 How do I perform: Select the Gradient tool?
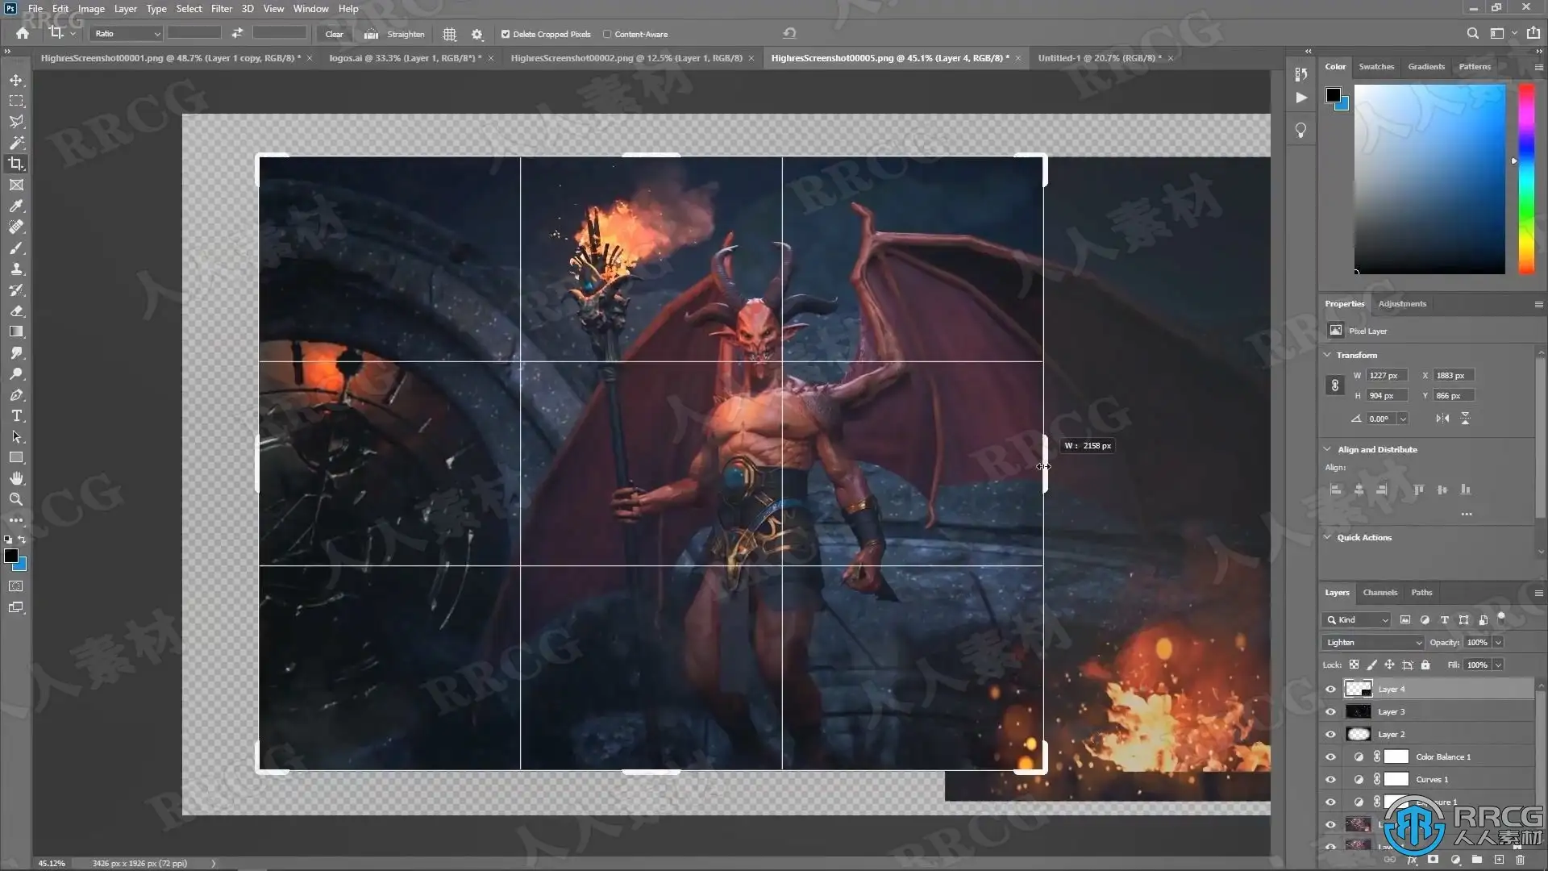coord(16,331)
